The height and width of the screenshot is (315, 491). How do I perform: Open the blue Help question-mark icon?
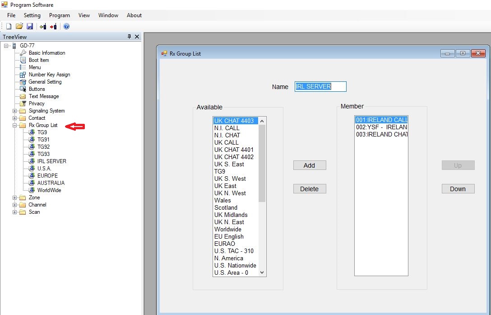click(x=66, y=26)
